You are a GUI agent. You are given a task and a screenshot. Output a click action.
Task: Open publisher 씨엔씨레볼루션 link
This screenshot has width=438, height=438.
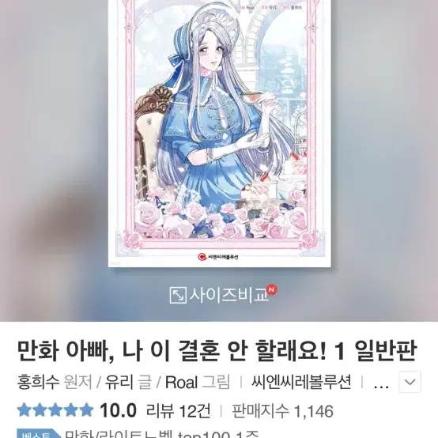(x=301, y=382)
